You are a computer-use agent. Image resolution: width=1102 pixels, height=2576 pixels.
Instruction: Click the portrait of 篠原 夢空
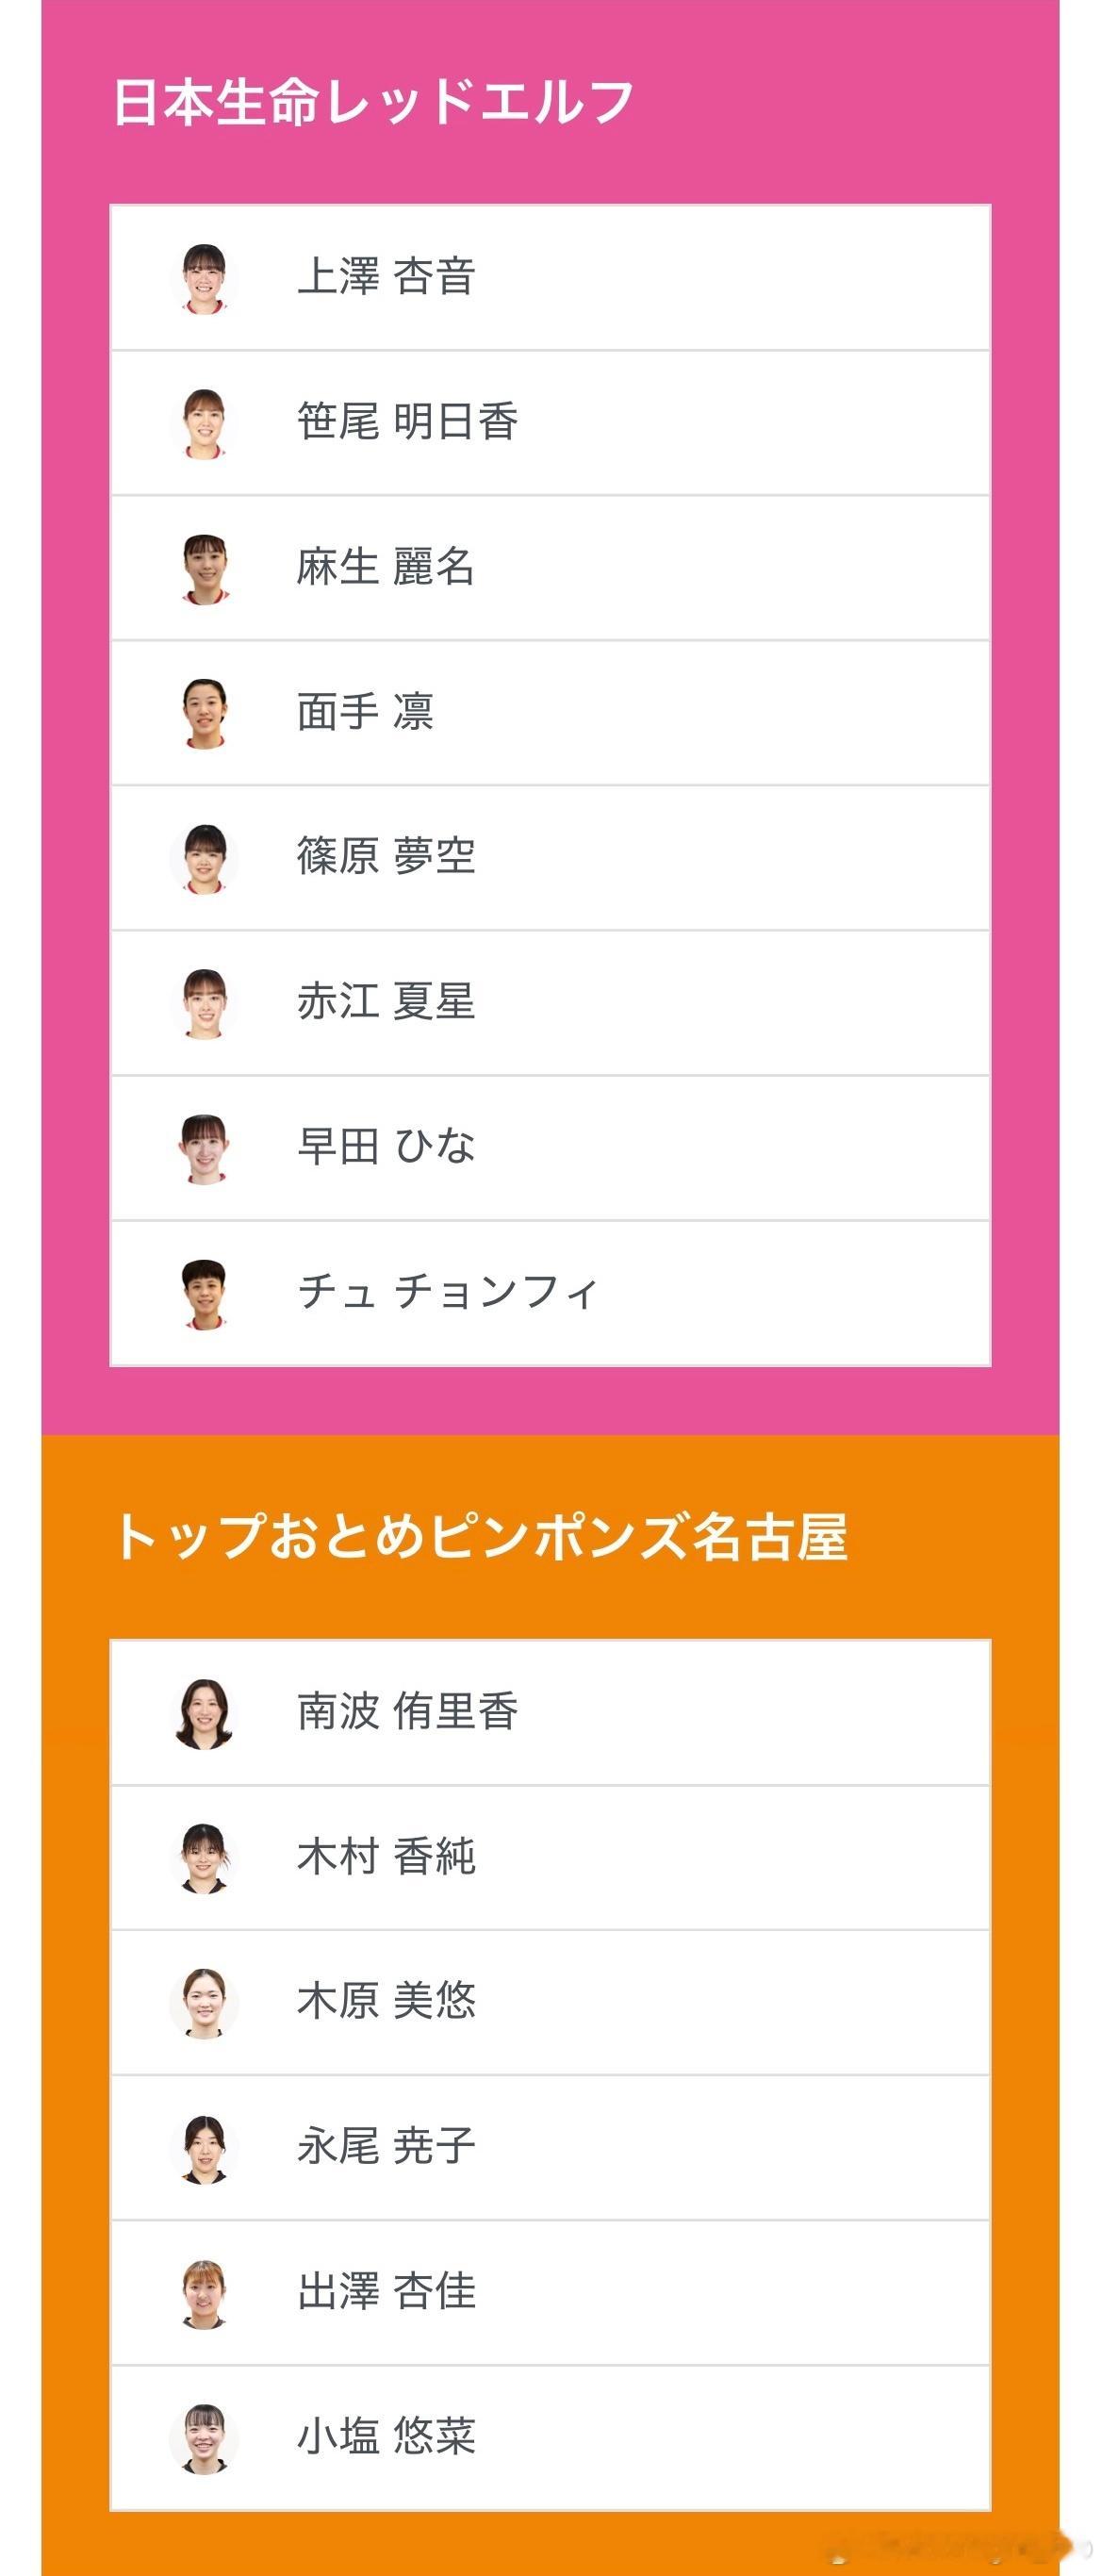tap(204, 859)
